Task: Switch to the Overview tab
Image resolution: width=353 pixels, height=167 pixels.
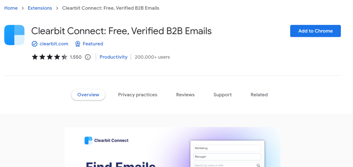Action: (88, 95)
